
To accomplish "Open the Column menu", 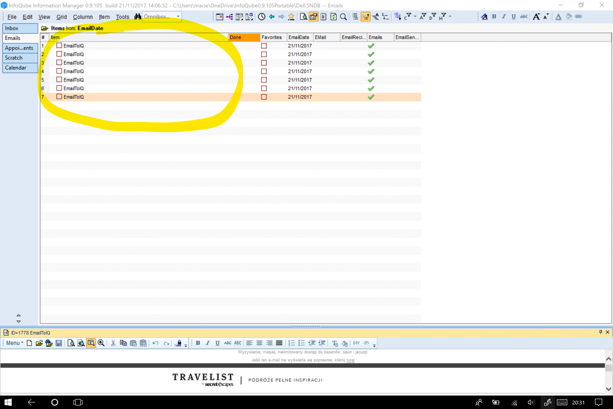I will coord(83,17).
